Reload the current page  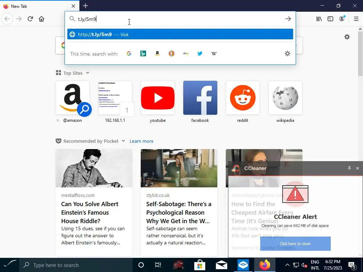(30, 19)
